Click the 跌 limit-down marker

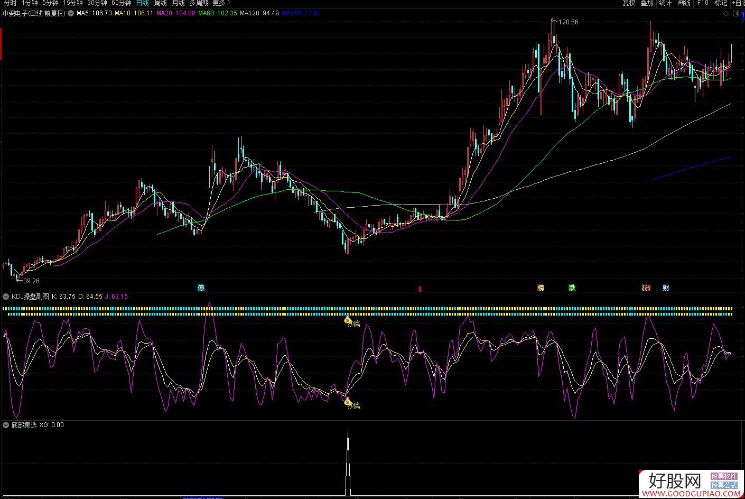(x=572, y=288)
